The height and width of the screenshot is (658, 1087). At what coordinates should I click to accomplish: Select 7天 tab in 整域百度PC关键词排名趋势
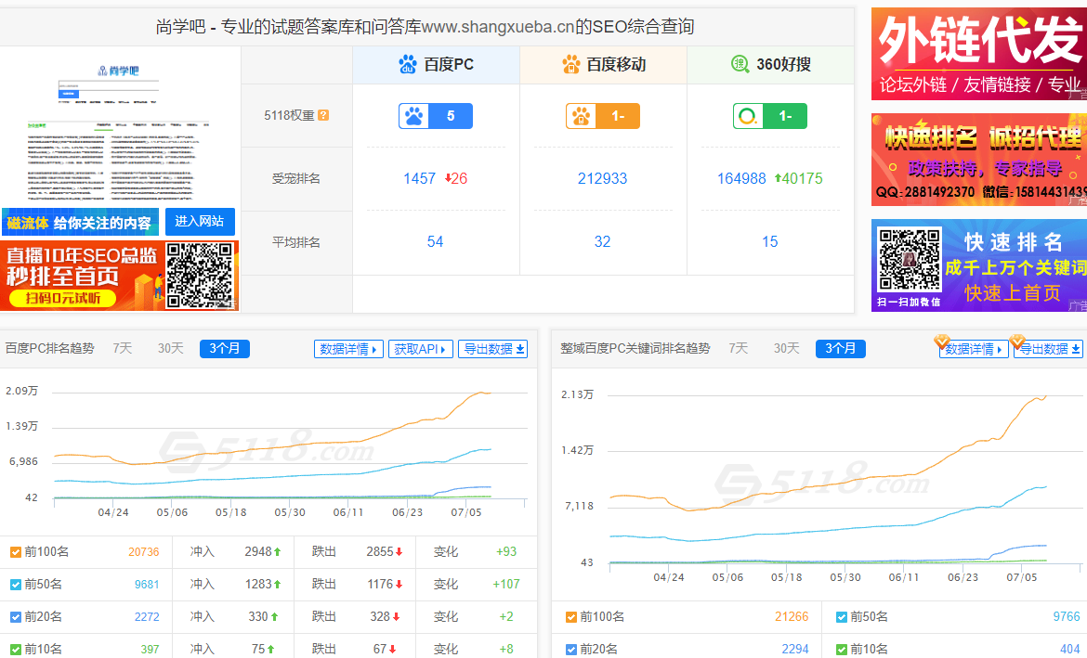coord(739,348)
